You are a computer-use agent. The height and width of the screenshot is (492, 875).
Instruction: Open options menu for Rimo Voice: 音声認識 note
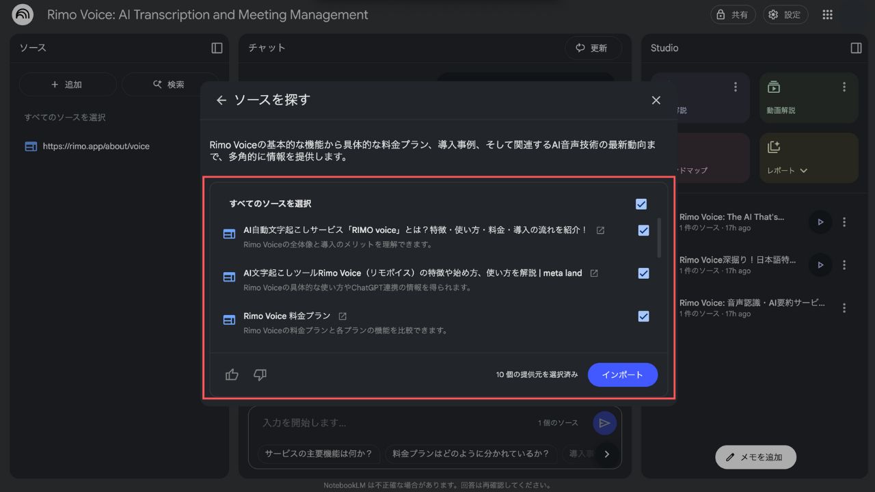pyautogui.click(x=844, y=307)
